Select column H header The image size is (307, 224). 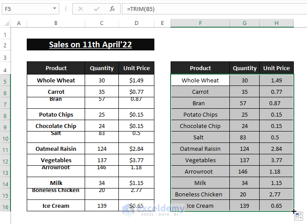pyautogui.click(x=276, y=23)
